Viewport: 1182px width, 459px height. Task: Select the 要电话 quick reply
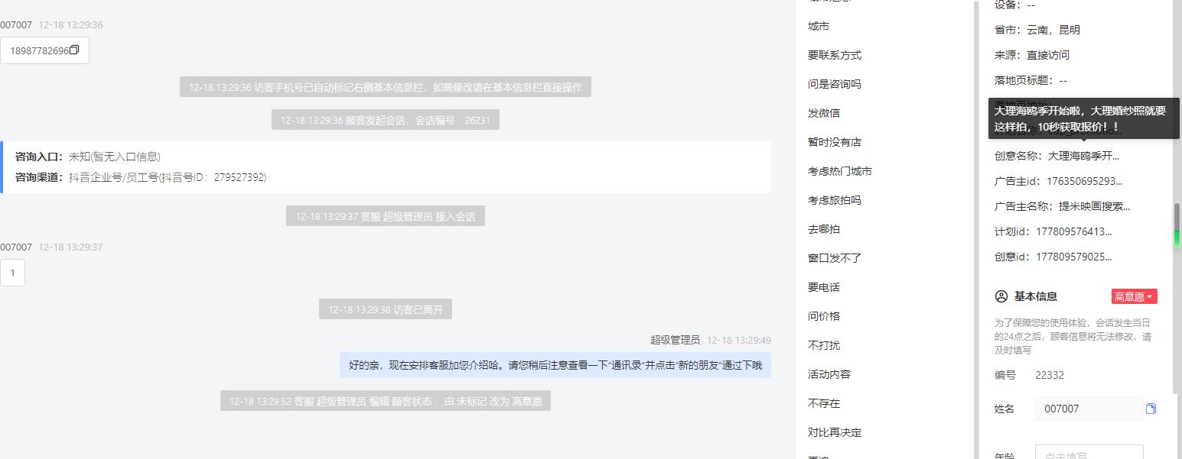coord(824,287)
